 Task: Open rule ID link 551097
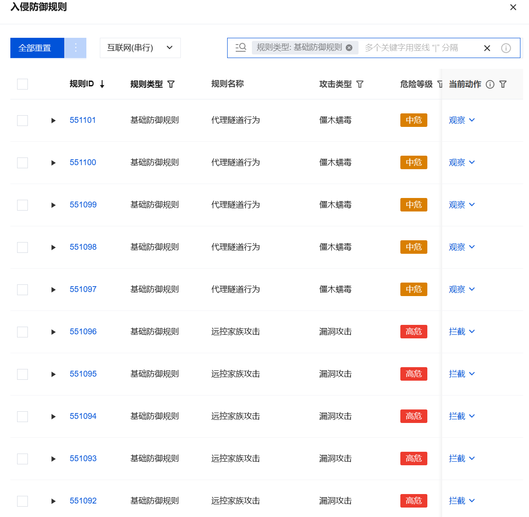coord(83,289)
